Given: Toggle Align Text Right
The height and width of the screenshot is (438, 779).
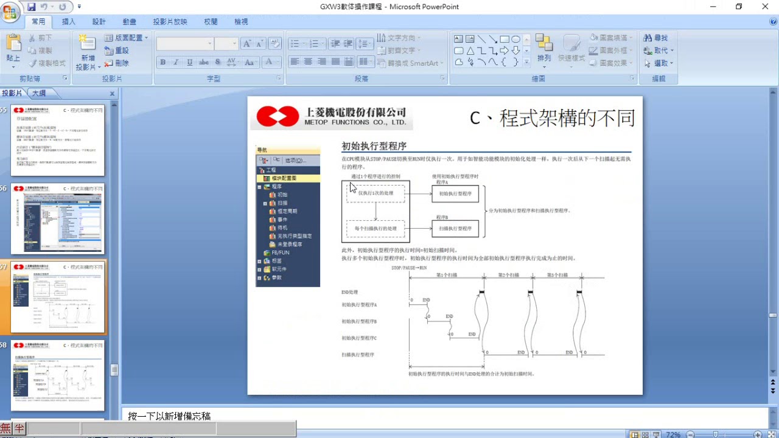Looking at the screenshot, I should click(321, 62).
